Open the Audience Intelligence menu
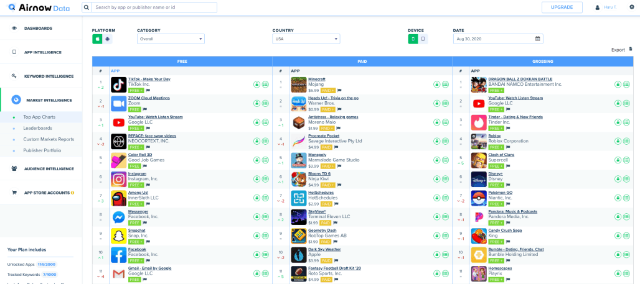Viewport: 640px width, 284px height. pyautogui.click(x=49, y=168)
